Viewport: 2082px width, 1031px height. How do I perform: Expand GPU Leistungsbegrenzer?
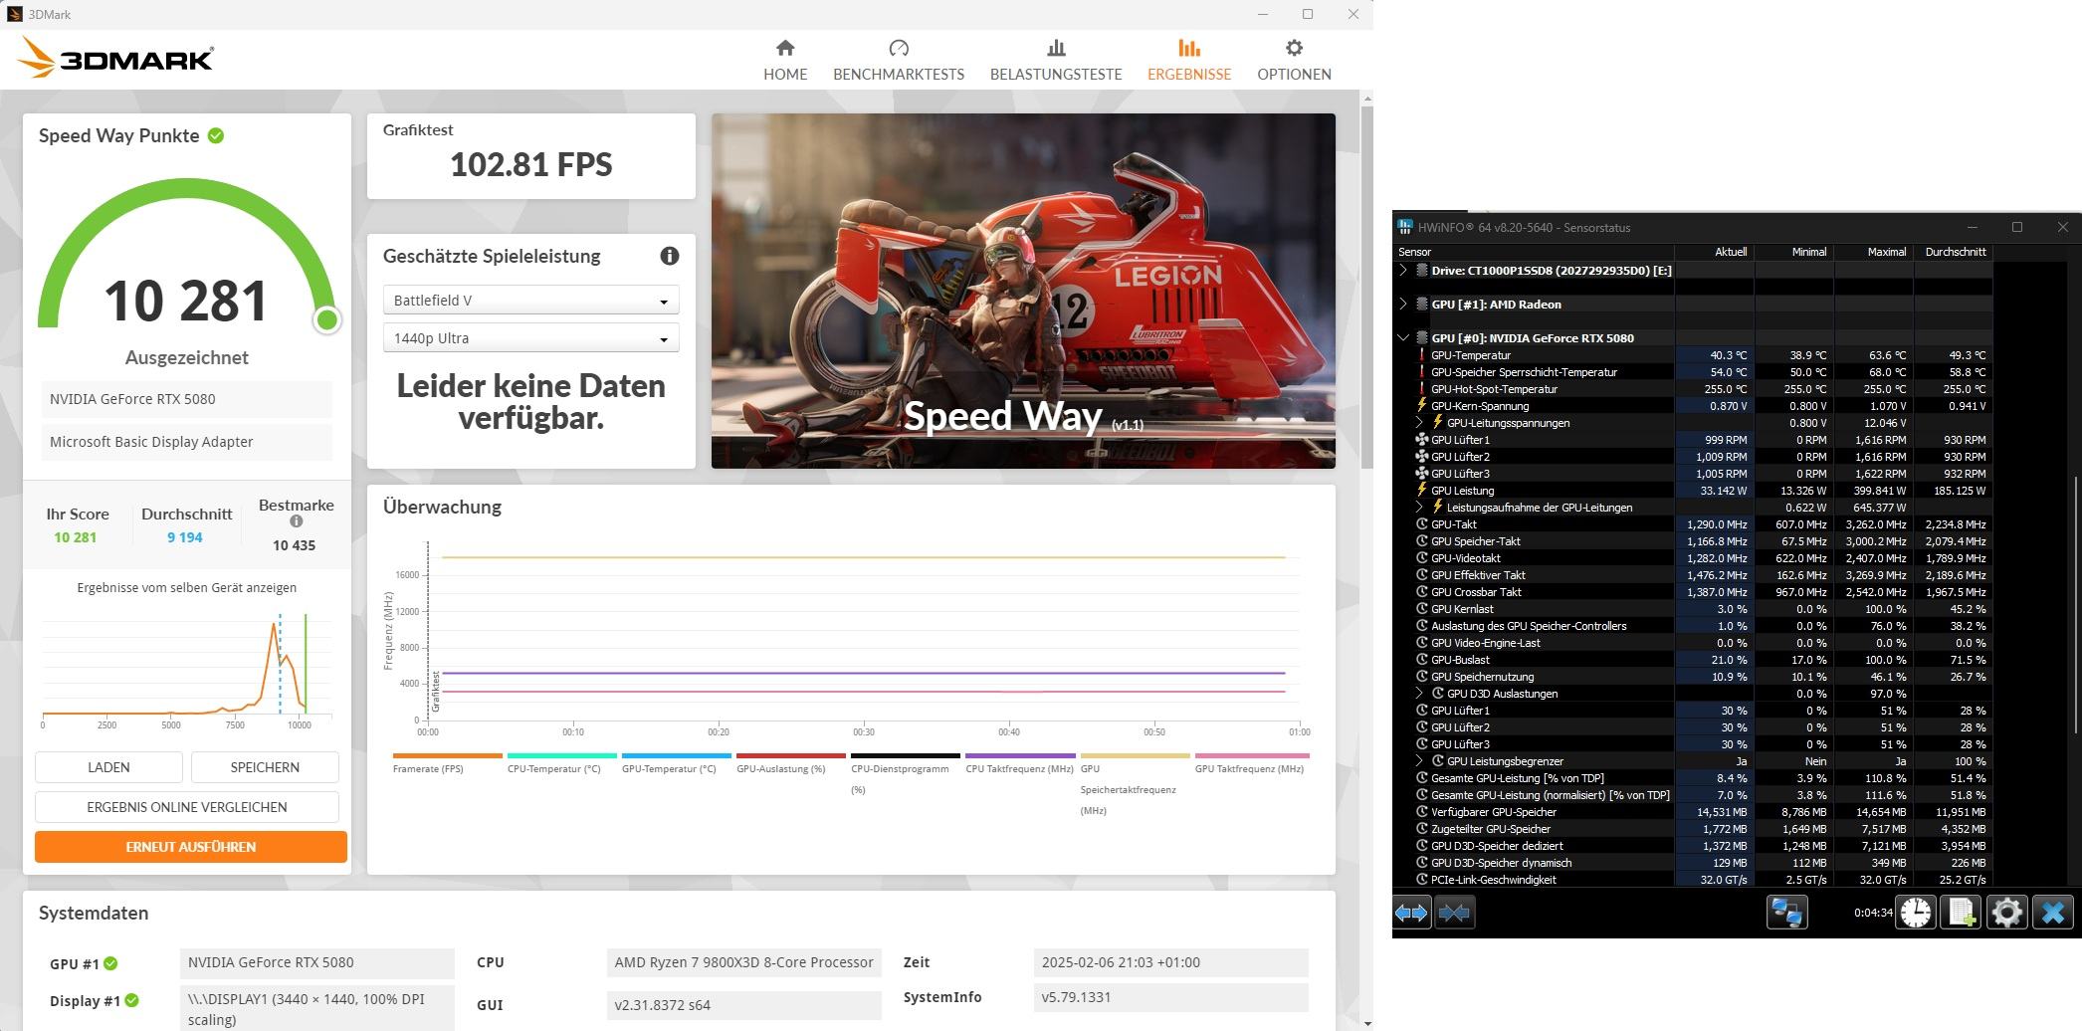(1419, 761)
